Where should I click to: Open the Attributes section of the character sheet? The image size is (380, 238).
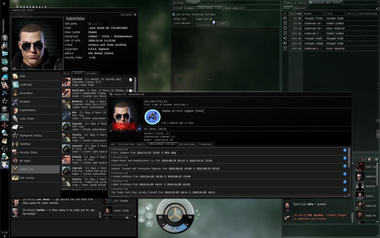tap(35, 102)
